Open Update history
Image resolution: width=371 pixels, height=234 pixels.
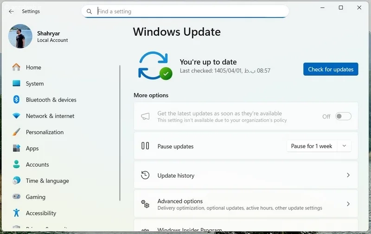click(246, 175)
